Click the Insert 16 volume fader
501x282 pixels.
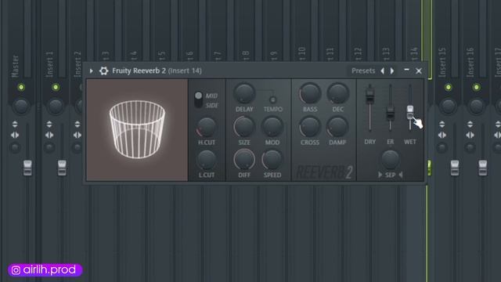(483, 168)
